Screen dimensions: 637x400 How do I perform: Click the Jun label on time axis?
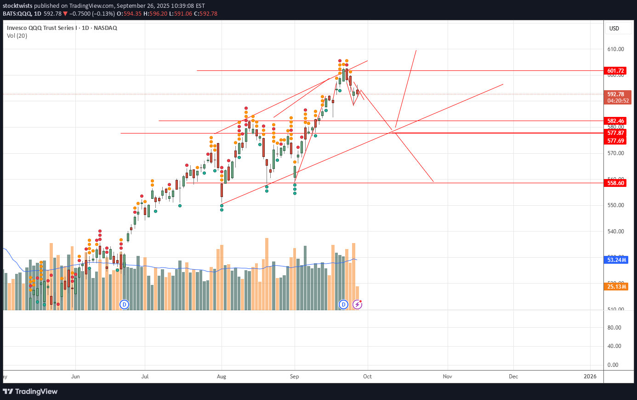click(75, 377)
